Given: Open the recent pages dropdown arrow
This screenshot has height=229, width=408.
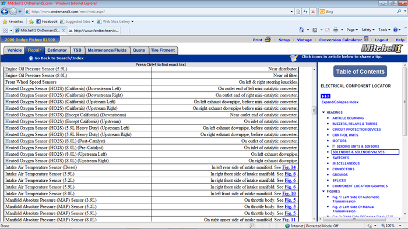Looking at the screenshot, I should pyautogui.click(x=20, y=12).
